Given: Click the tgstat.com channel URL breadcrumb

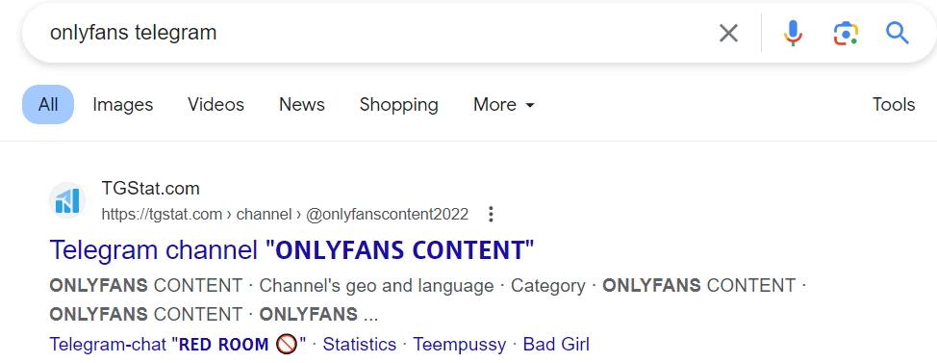Looking at the screenshot, I should 285,214.
